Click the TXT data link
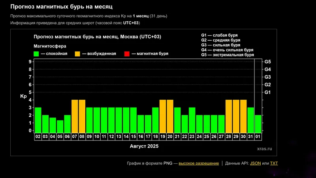Viewport: 316px width, 178px height. 274,163
